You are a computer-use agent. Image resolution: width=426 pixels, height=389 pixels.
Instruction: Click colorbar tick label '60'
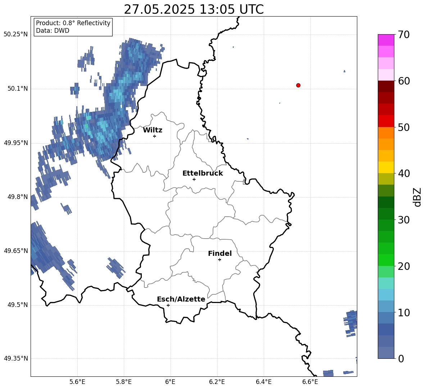pyautogui.click(x=404, y=81)
